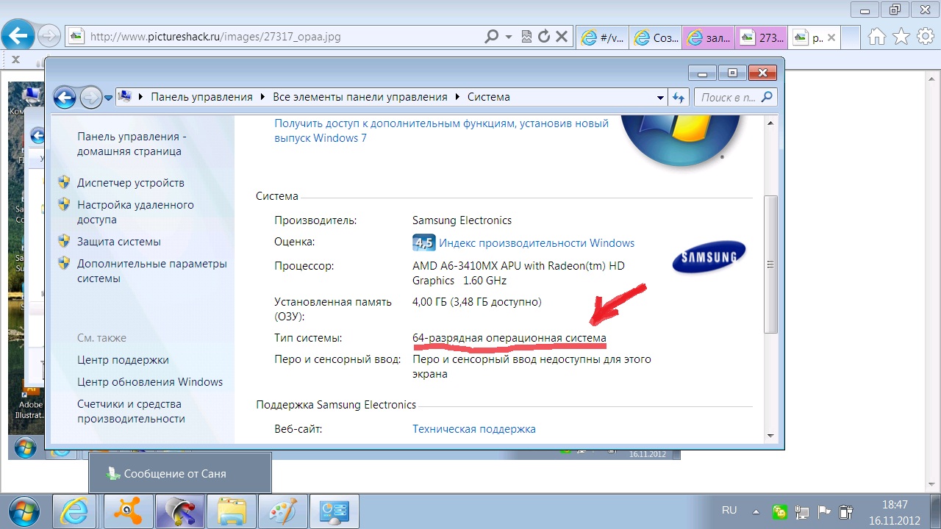This screenshot has width=941, height=529.
Task: Open the browser Home icon
Action: click(x=877, y=36)
